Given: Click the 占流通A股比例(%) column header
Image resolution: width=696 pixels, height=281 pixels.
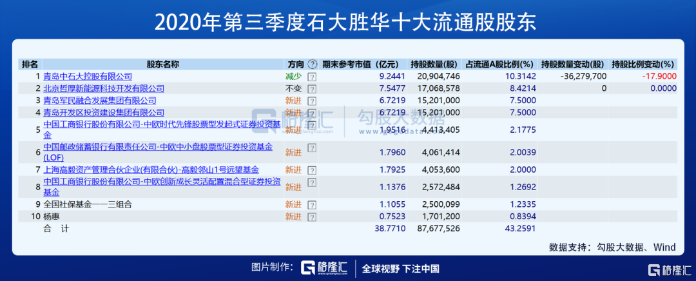Looking at the screenshot, I should tap(499, 64).
